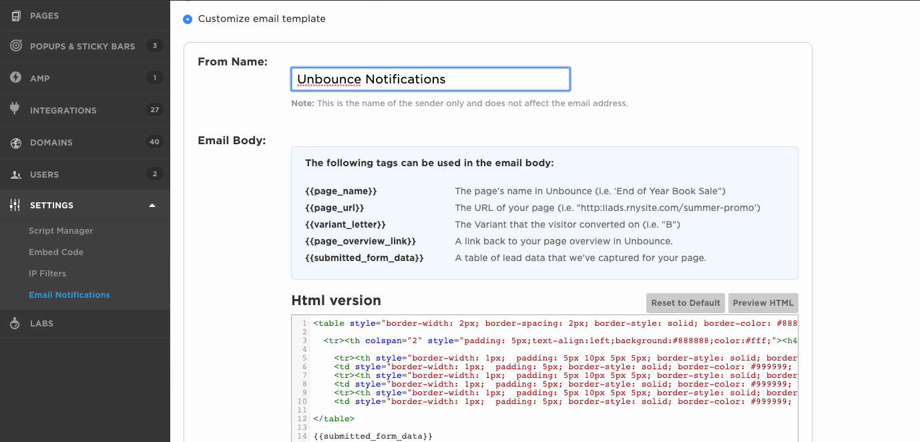The height and width of the screenshot is (442, 920).
Task: Click inside the HTML version code editor
Action: tap(545, 378)
